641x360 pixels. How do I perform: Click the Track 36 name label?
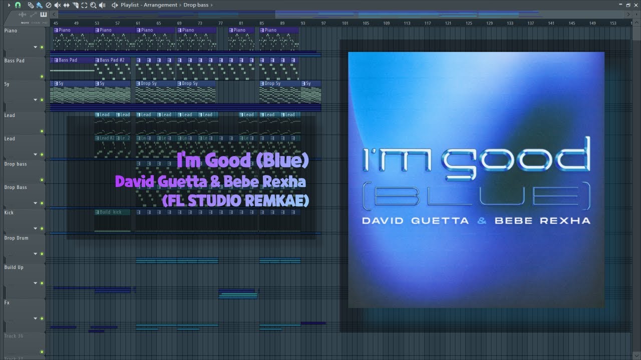[14, 336]
